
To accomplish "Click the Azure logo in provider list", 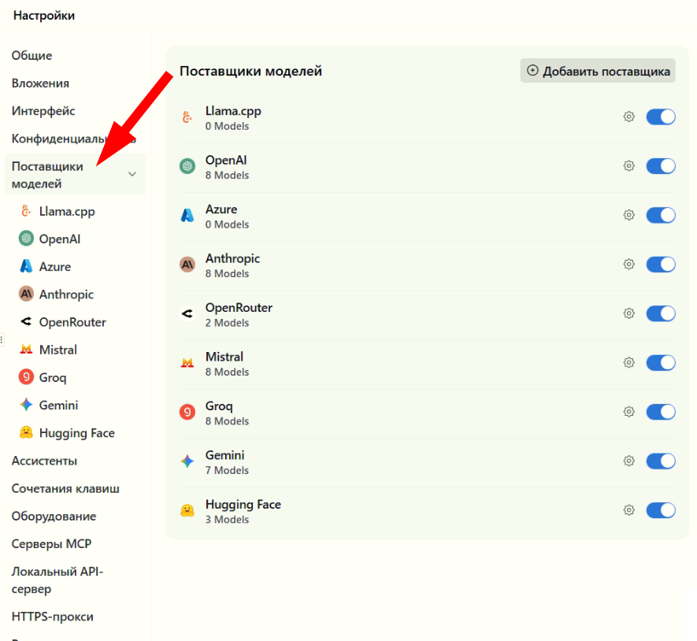I will coord(187,215).
